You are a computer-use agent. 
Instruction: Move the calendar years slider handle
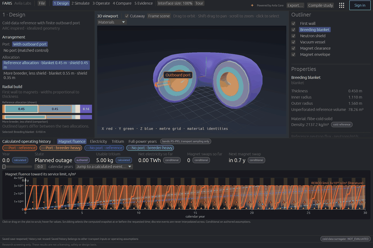pyautogui.click(x=4, y=167)
